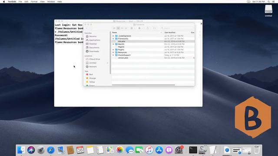Image resolution: width=278 pixels, height=156 pixels.
Task: Click the Finder horizontal scrollbar
Action: pyautogui.click(x=144, y=85)
